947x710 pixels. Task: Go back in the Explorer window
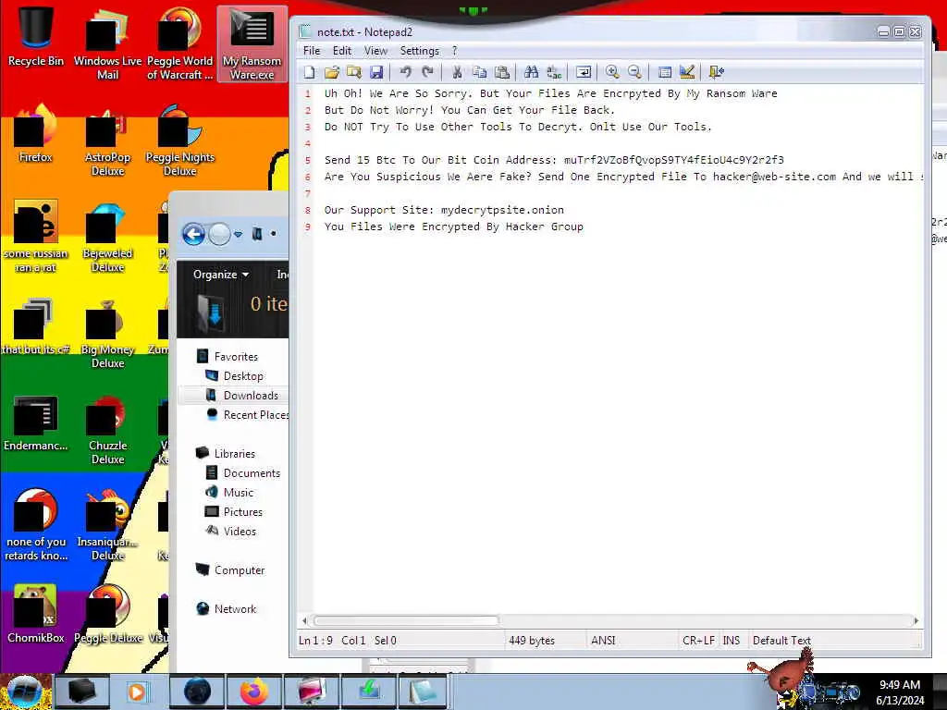coord(194,234)
